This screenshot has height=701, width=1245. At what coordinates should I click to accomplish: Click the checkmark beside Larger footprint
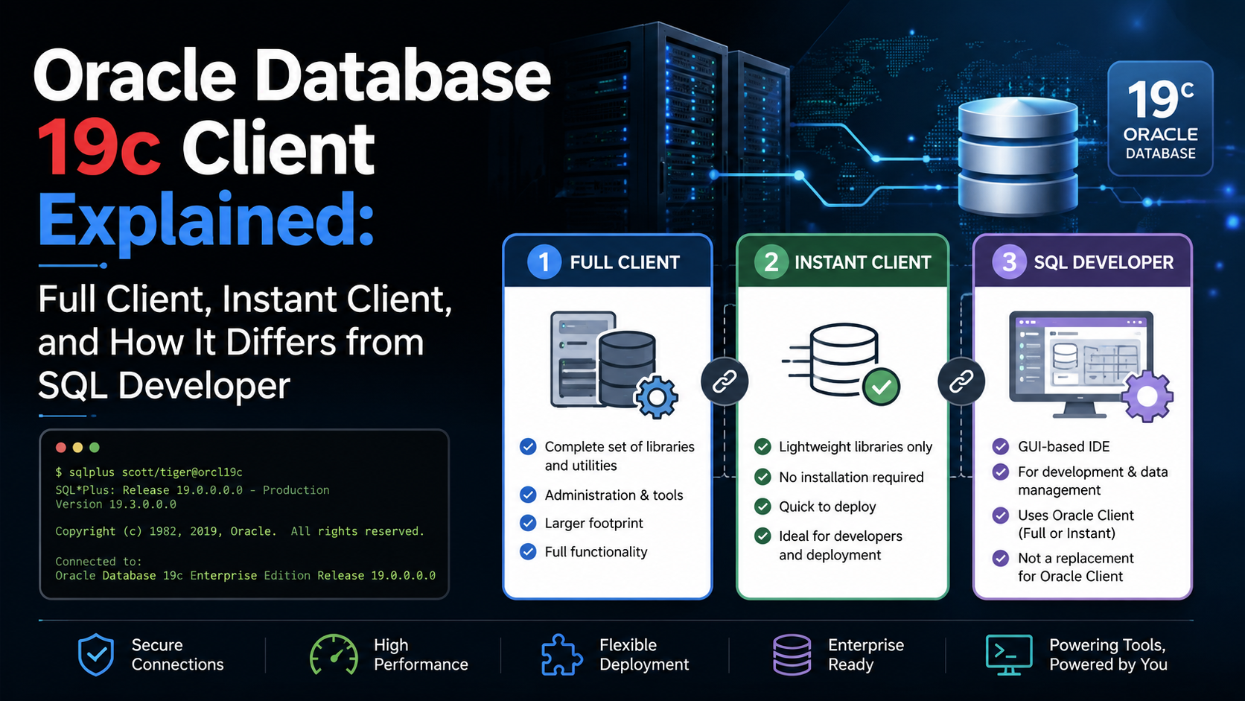click(528, 523)
